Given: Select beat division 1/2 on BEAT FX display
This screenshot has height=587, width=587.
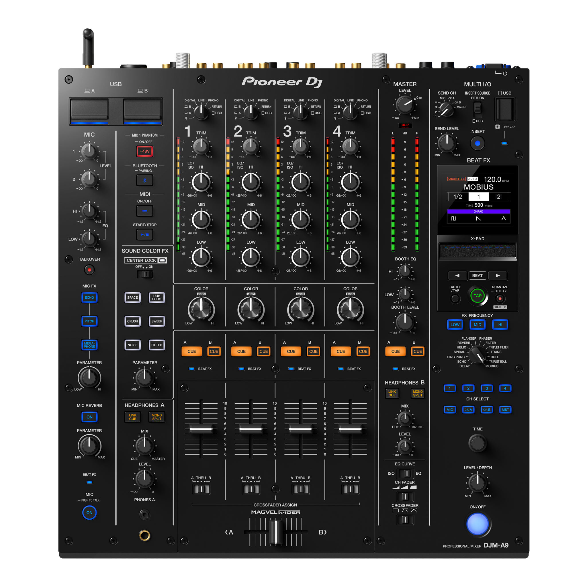Looking at the screenshot, I should click(458, 197).
